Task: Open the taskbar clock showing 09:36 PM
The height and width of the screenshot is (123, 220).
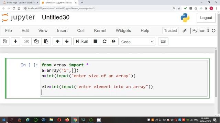Action: [205, 120]
